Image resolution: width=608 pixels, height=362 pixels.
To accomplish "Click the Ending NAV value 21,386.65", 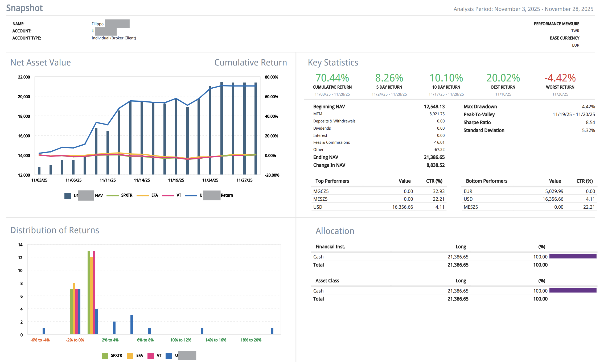I will coord(434,157).
